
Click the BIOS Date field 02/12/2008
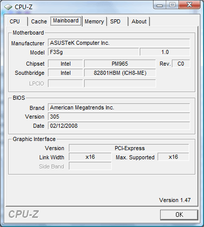click(119, 126)
